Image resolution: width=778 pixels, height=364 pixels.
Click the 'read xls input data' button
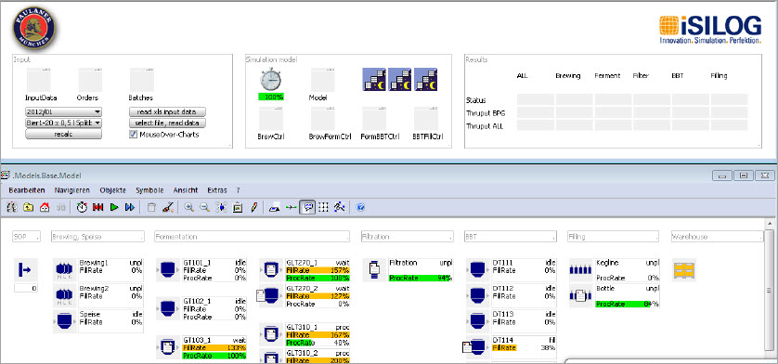167,111
